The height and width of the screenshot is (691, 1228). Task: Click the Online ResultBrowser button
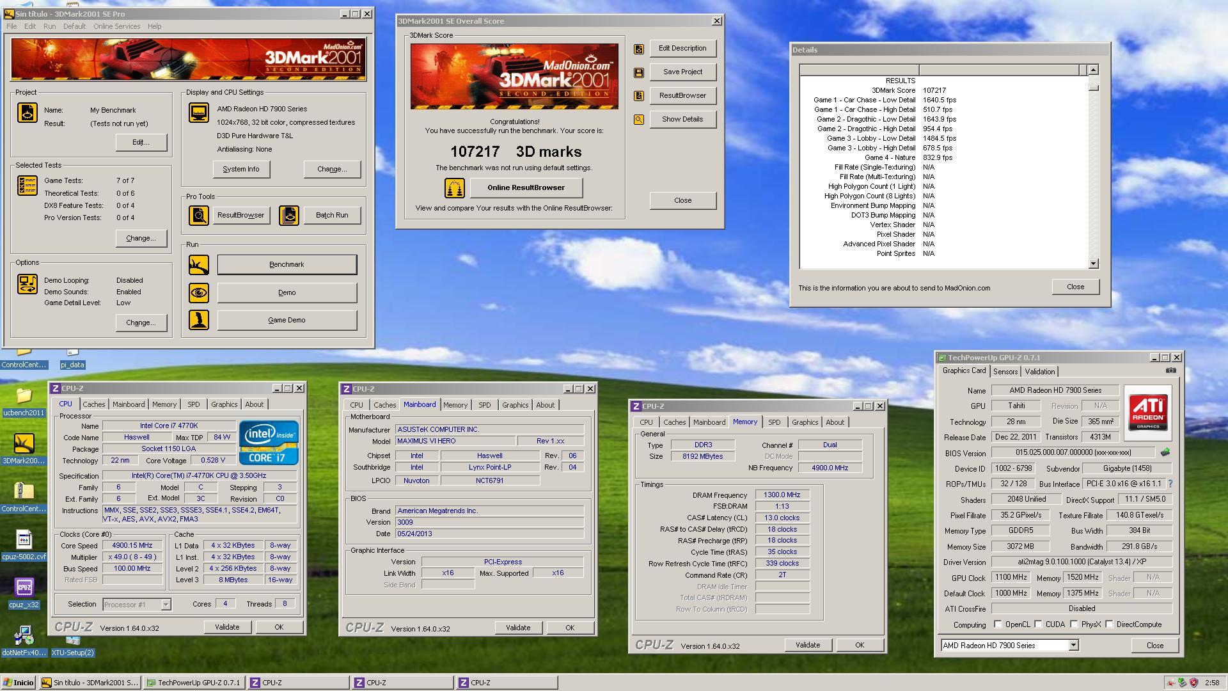click(526, 188)
